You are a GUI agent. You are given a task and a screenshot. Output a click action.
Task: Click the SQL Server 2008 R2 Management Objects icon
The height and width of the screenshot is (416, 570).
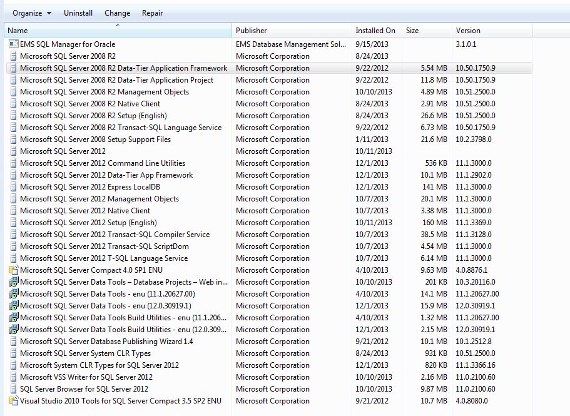click(x=13, y=91)
